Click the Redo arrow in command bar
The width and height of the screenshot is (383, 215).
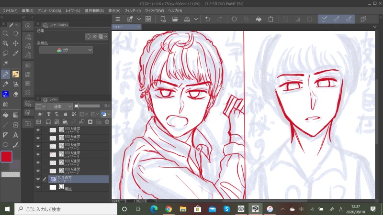pos(220,19)
